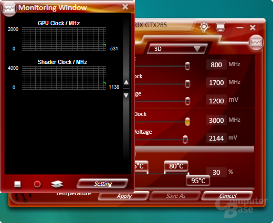Image resolution: width=273 pixels, height=223 pixels.
Task: Start recording with the red circle button
Action: pos(37,184)
